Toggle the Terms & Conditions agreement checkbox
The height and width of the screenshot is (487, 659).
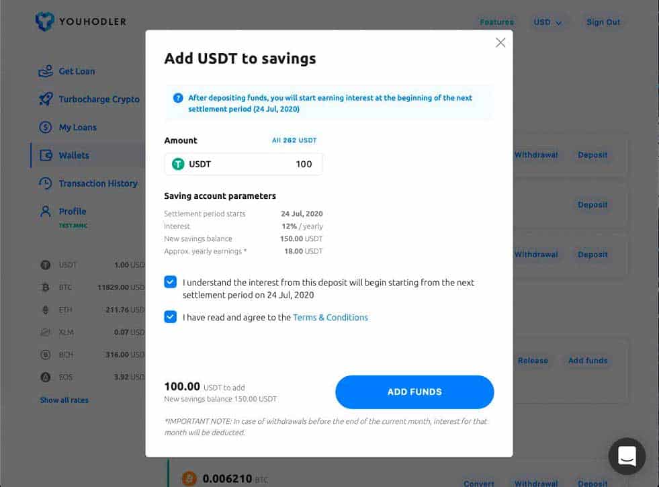(170, 317)
